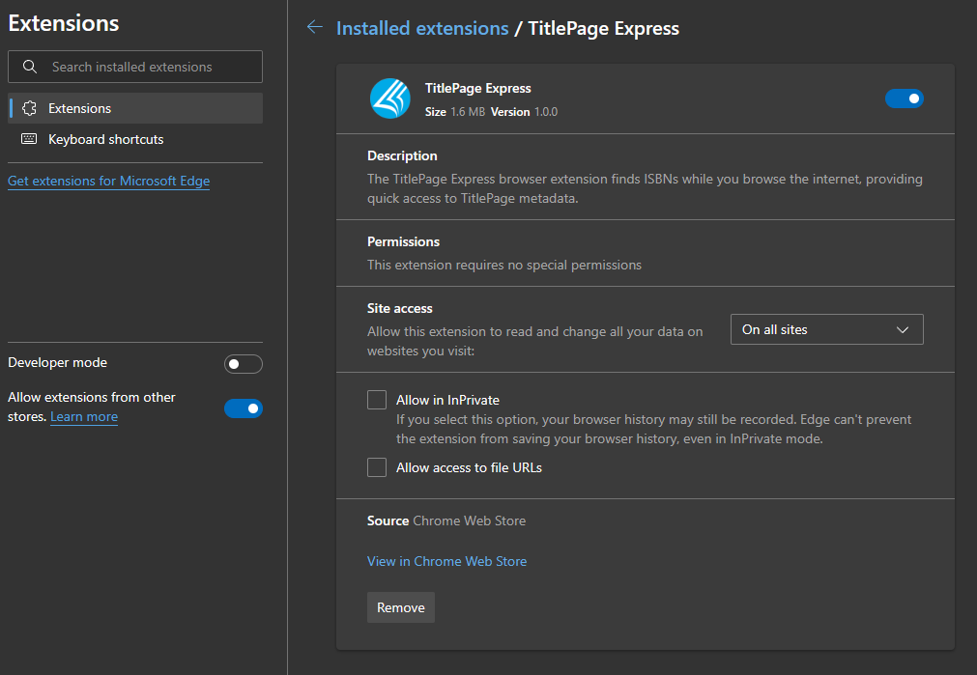
Task: Select the puzzle-piece Extensions icon in sidebar
Action: pyautogui.click(x=30, y=107)
